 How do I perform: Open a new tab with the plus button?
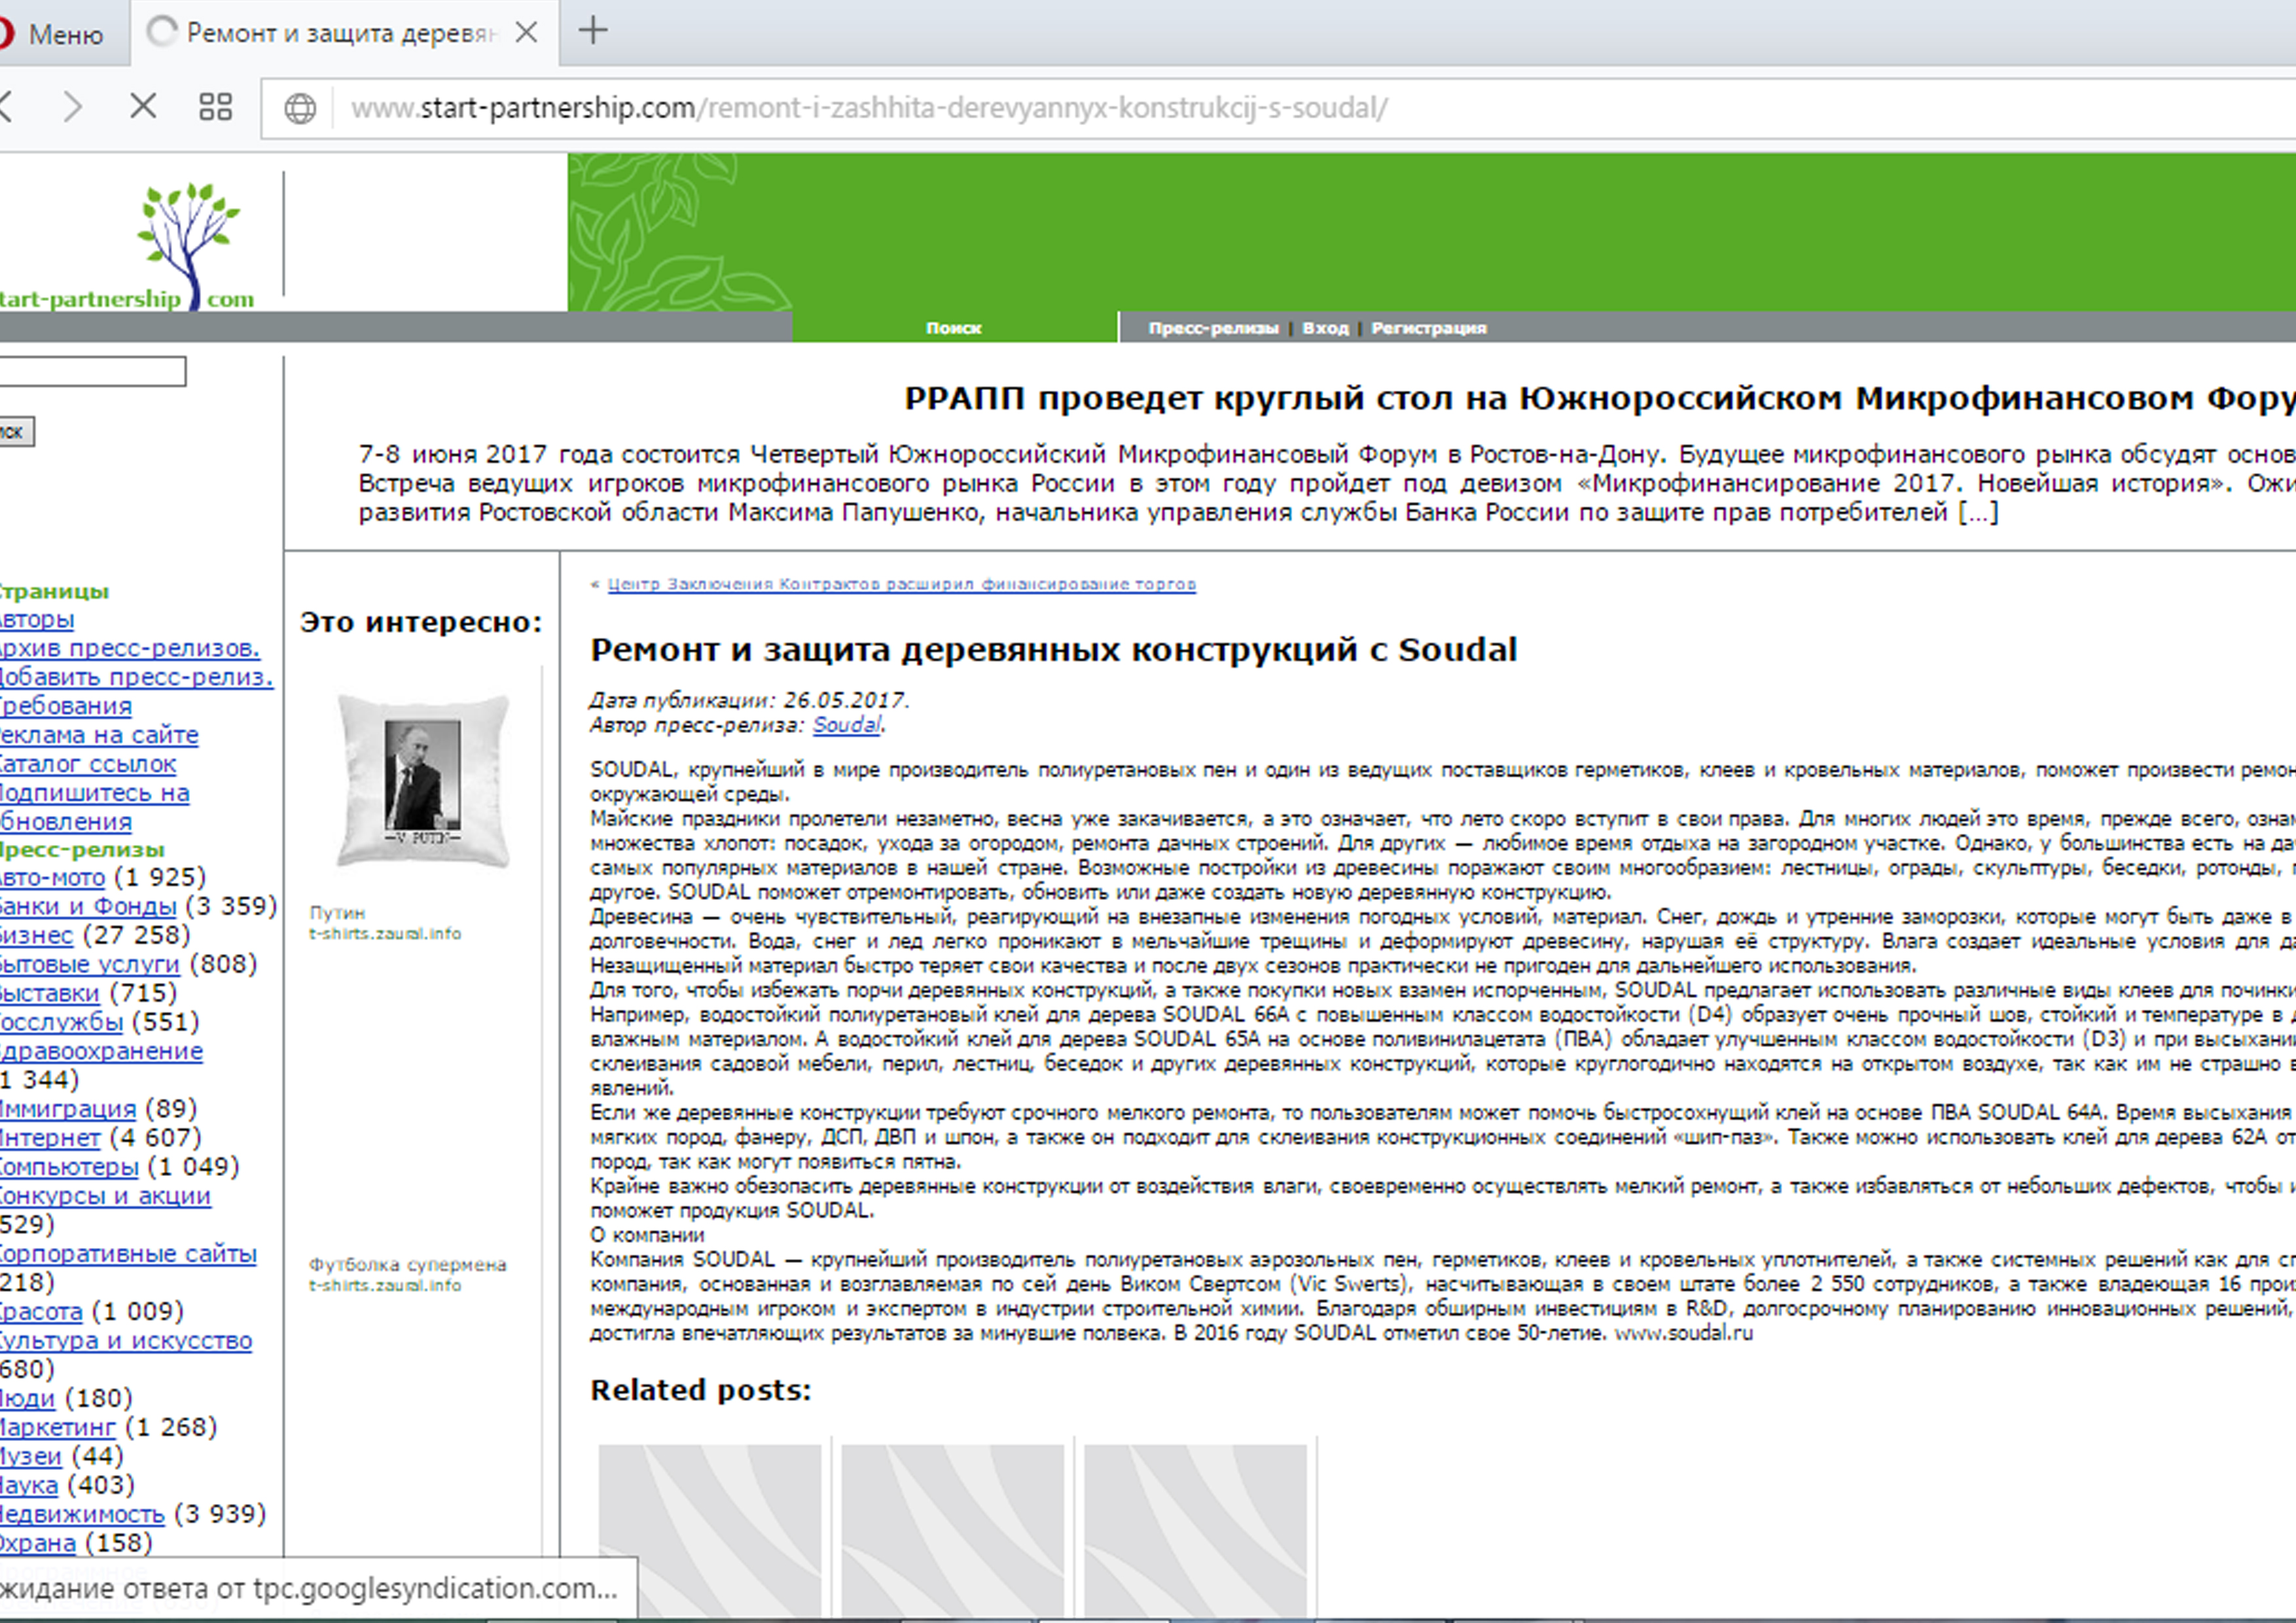[593, 31]
